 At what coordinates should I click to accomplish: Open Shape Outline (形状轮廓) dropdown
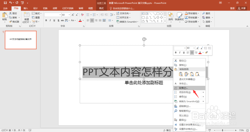point(192,17)
